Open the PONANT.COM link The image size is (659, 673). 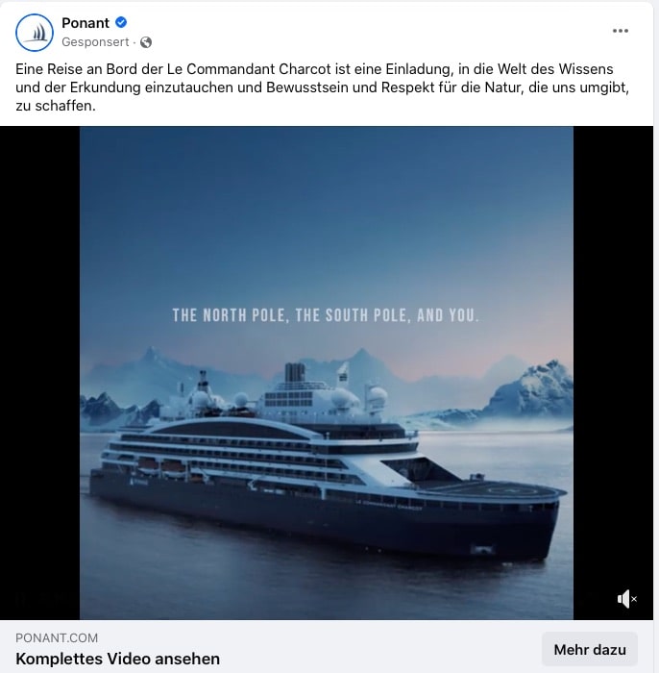coord(57,637)
